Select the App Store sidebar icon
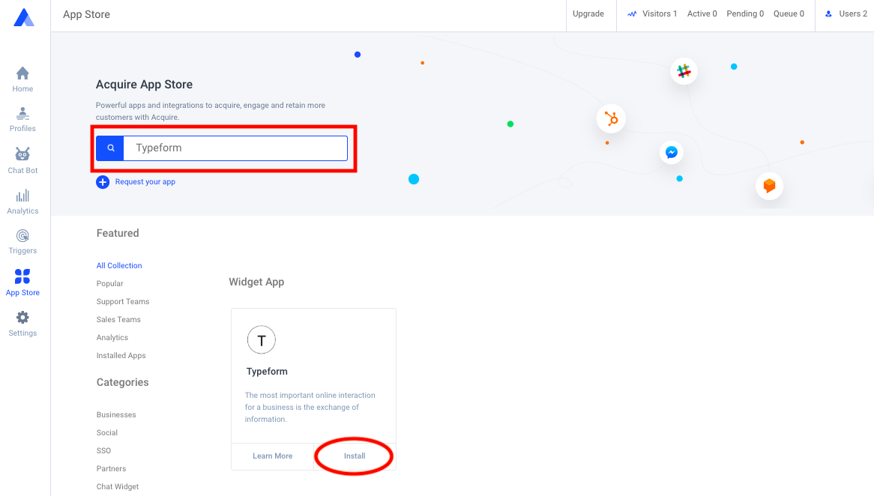 tap(22, 276)
